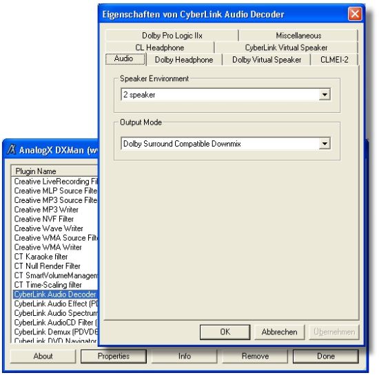
Task: Select CT Null Render Filter plugin
Action: pyautogui.click(x=55, y=266)
